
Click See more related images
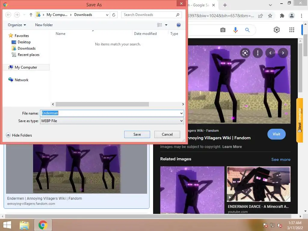pyautogui.click(x=281, y=159)
